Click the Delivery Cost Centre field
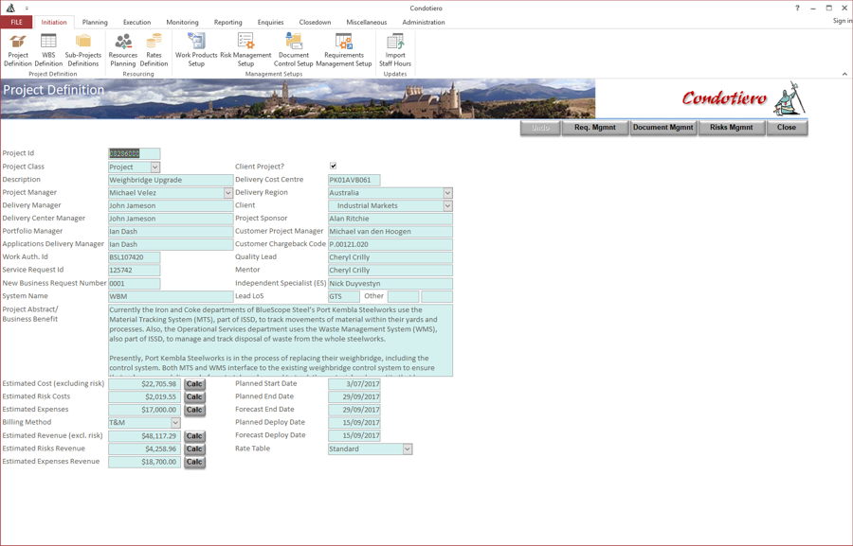The width and height of the screenshot is (853, 546). pos(354,180)
